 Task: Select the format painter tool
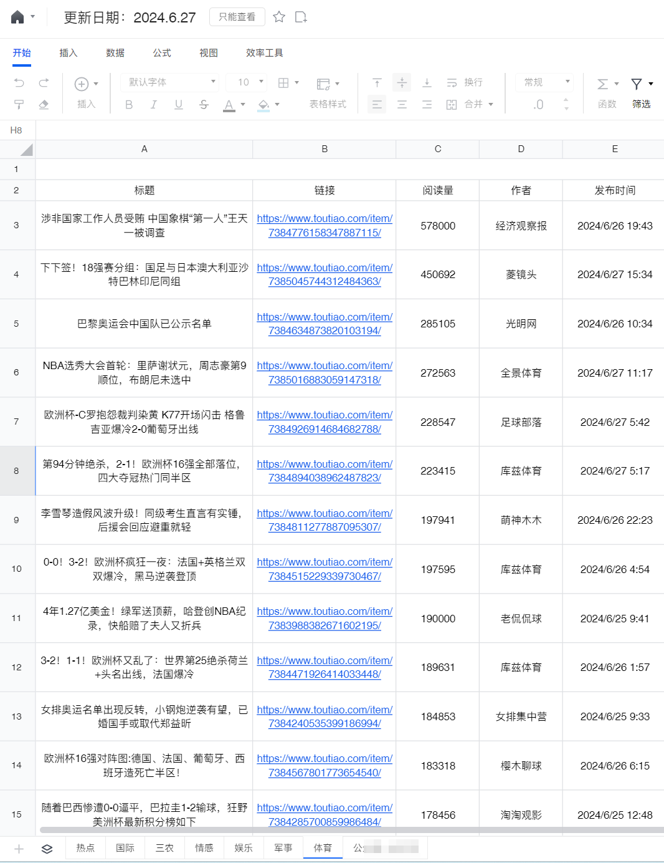click(x=19, y=105)
